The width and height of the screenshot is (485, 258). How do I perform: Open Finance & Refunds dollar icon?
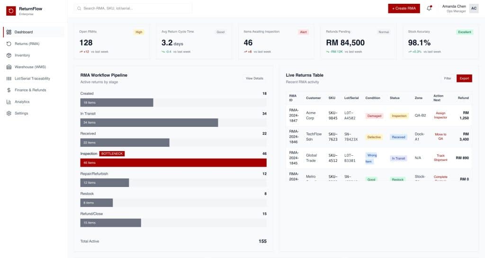[9, 90]
